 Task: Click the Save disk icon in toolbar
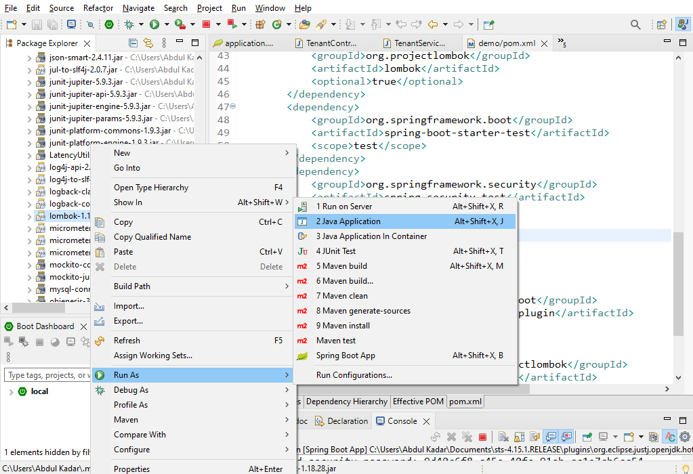(x=37, y=24)
